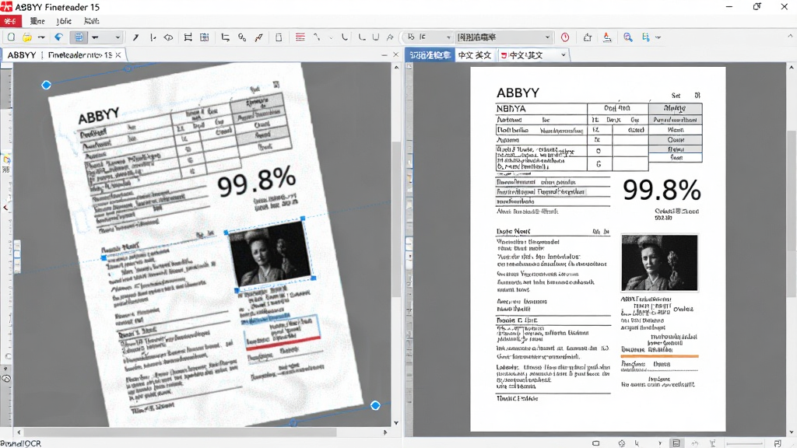
Task: Expand the arrow beside the teal list icon
Action: [658, 37]
